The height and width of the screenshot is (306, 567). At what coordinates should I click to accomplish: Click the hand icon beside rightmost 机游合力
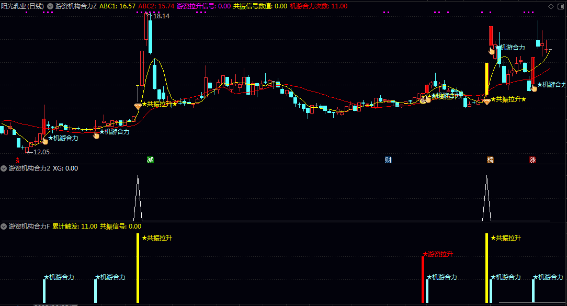click(534, 88)
